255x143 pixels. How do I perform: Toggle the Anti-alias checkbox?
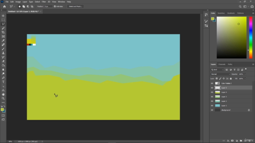click(55, 6)
